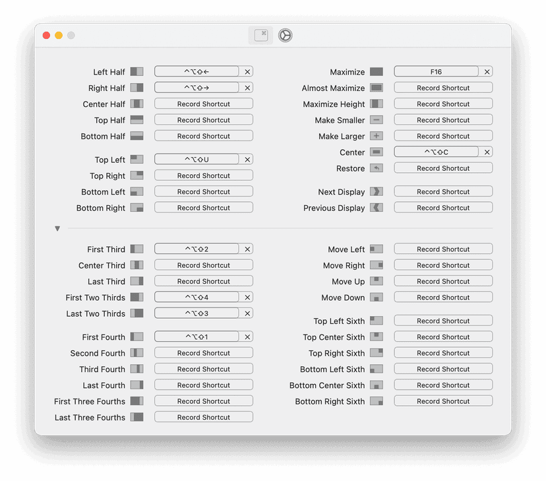546x481 pixels.
Task: Click the Bottom Right Sixth position icon
Action: coord(375,401)
